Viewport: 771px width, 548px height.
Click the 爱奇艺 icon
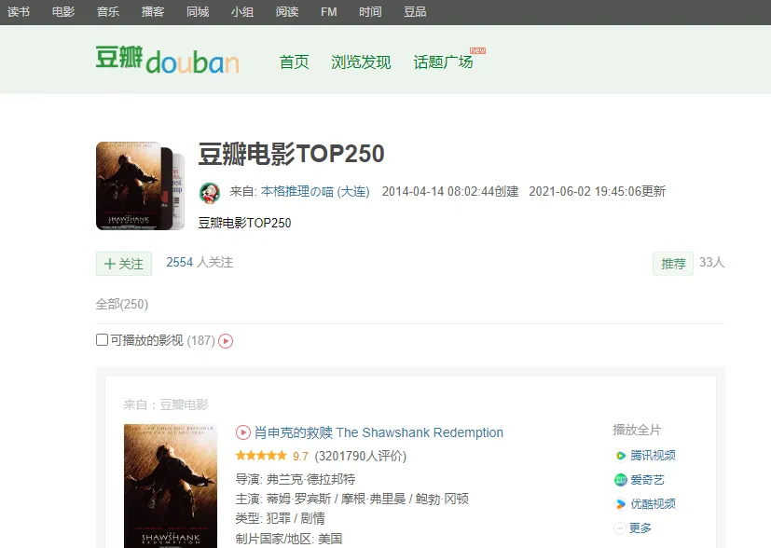pyautogui.click(x=621, y=480)
